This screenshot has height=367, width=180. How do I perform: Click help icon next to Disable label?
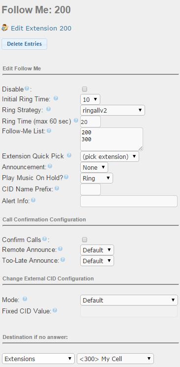[27, 89]
